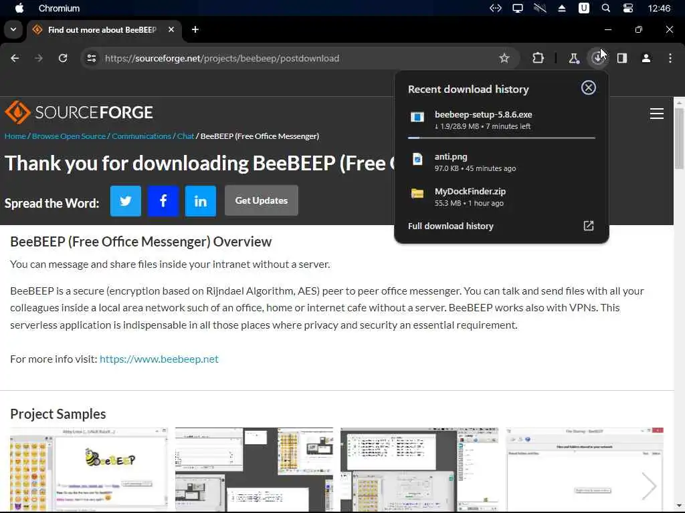
Task: Click the anti.png file icon
Action: [x=417, y=159]
